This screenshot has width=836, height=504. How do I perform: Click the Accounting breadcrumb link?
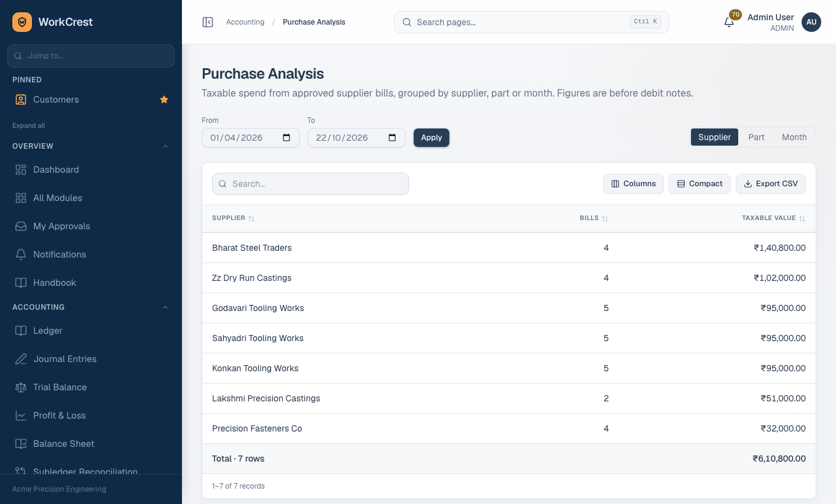[x=245, y=22]
